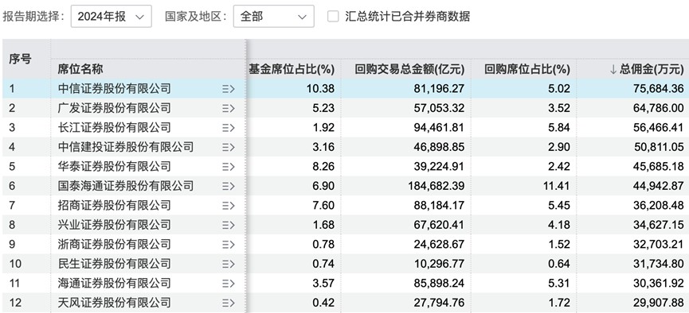Screen dimensions: 689x313
Task: Click repo amount cell 10,296.77
Action: pos(439,264)
